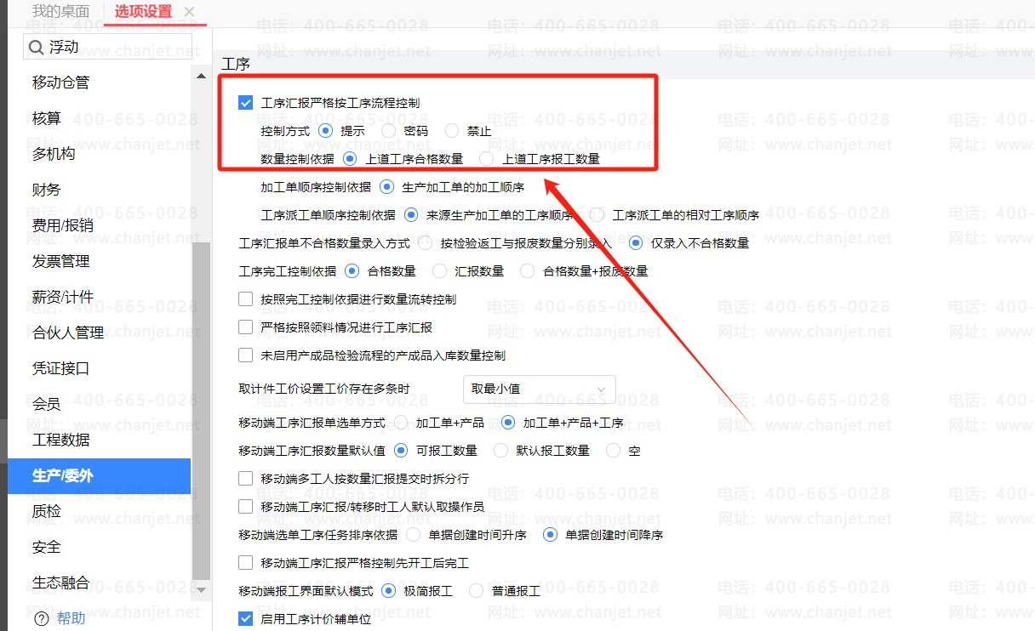Select 仅录入不合格数量 radio
The width and height of the screenshot is (1035, 631).
pyautogui.click(x=636, y=243)
